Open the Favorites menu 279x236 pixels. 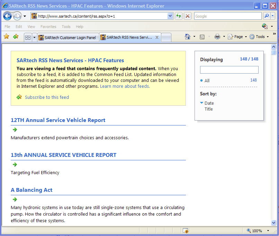(48, 27)
